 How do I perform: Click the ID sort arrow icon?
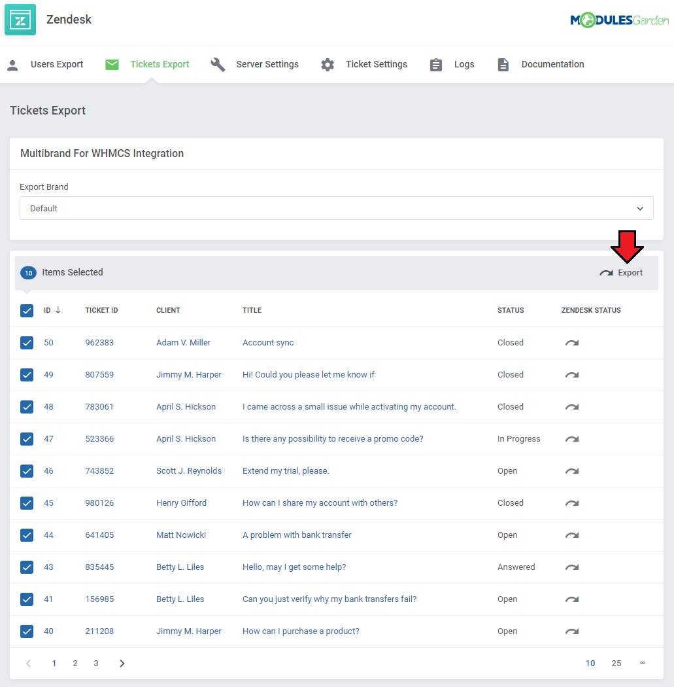[x=58, y=309]
